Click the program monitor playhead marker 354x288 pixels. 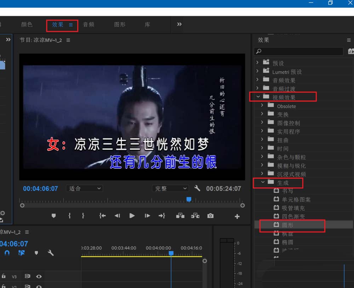189,199
